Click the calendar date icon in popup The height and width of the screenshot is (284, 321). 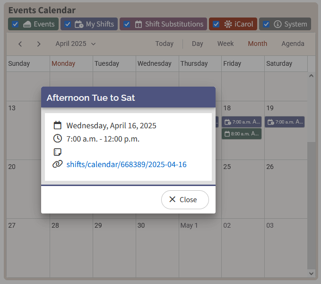coord(58,125)
